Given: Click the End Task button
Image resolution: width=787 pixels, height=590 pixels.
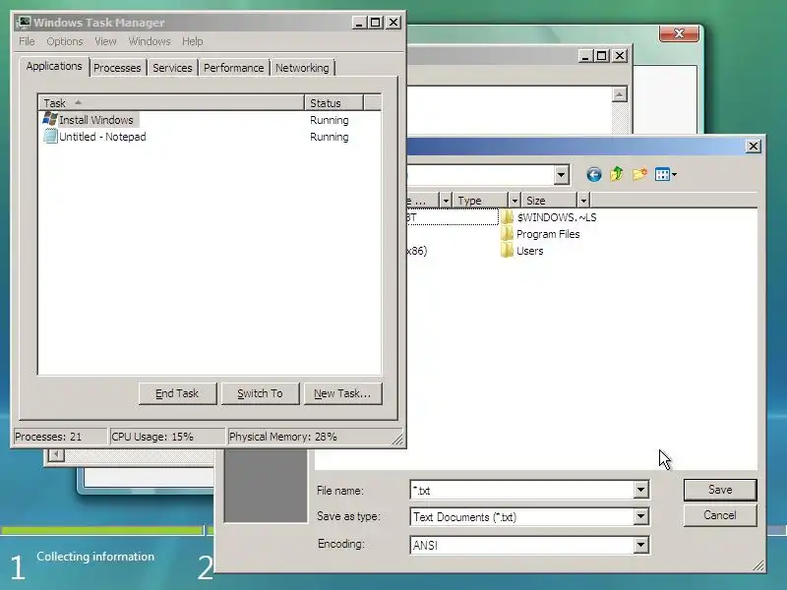Looking at the screenshot, I should click(x=177, y=394).
